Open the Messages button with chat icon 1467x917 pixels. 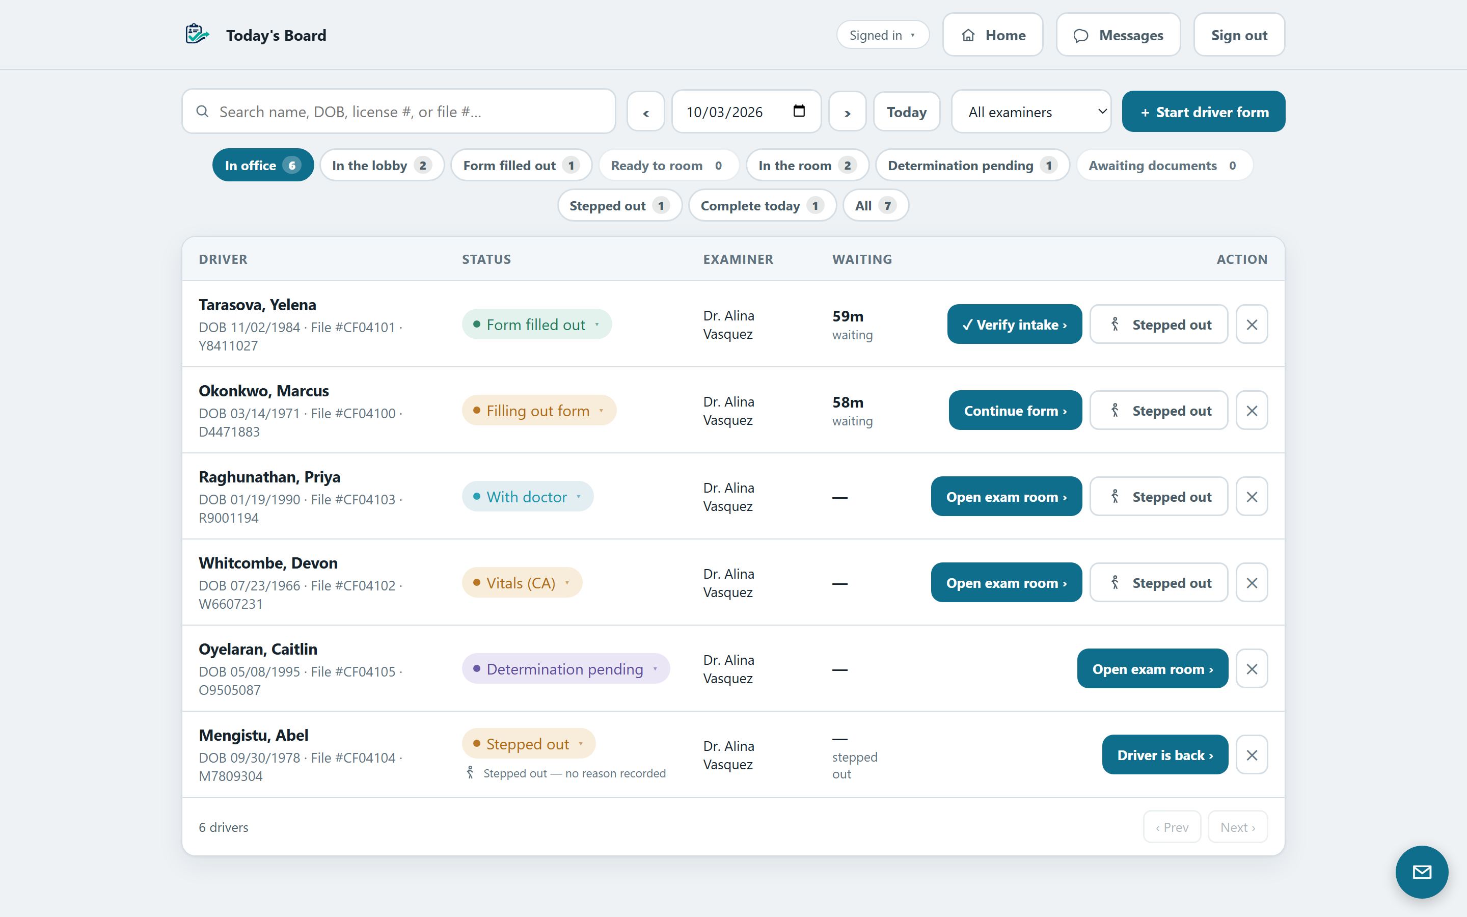point(1118,35)
